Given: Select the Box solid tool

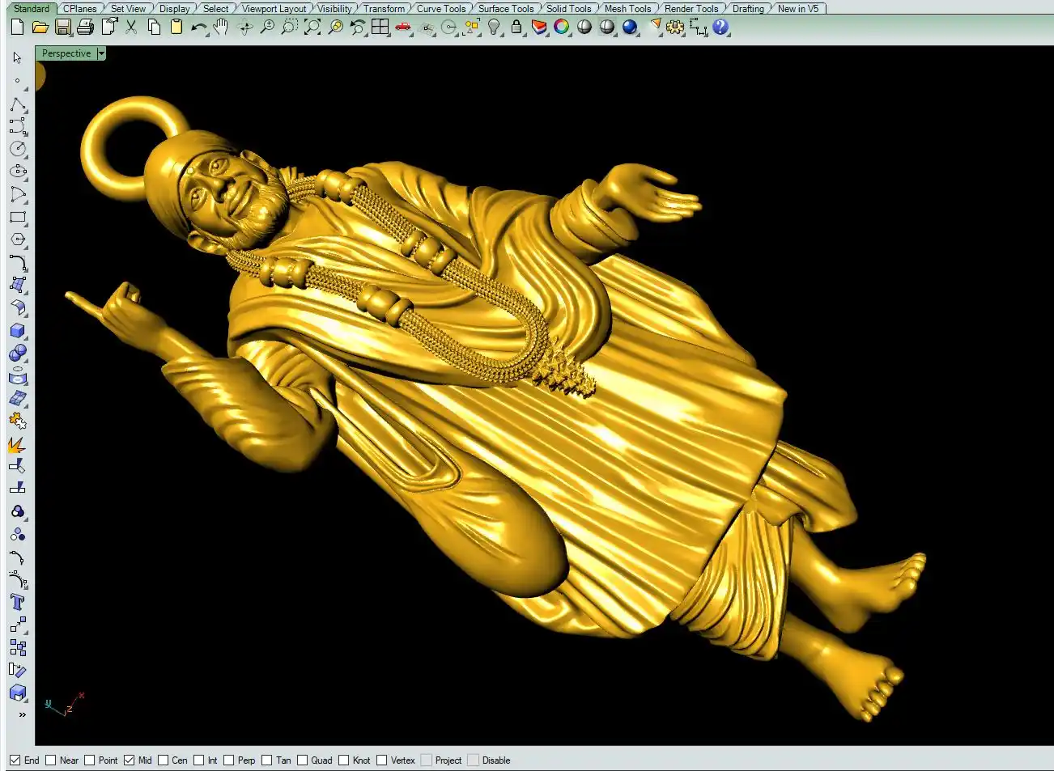Looking at the screenshot, I should pos(18,331).
